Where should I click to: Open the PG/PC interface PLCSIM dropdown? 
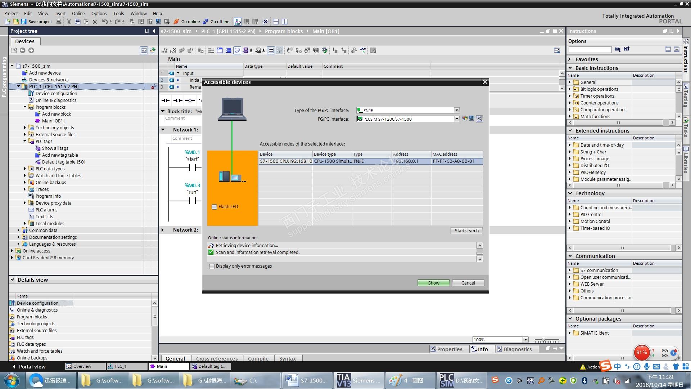point(457,119)
